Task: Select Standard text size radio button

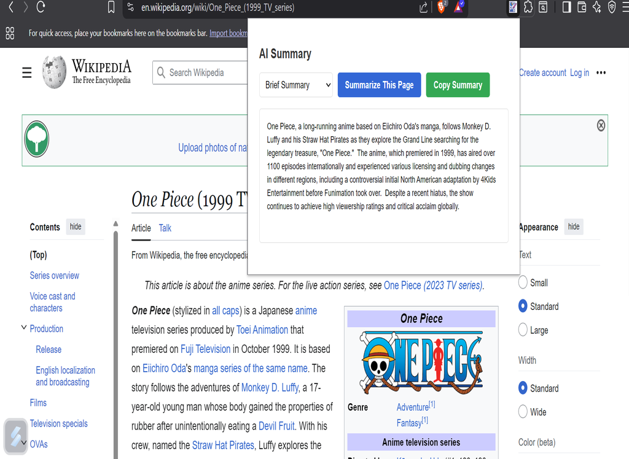Action: tap(523, 306)
